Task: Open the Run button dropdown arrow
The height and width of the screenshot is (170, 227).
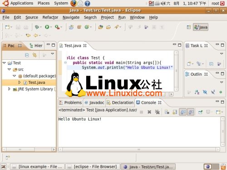Action: [x=51, y=27]
